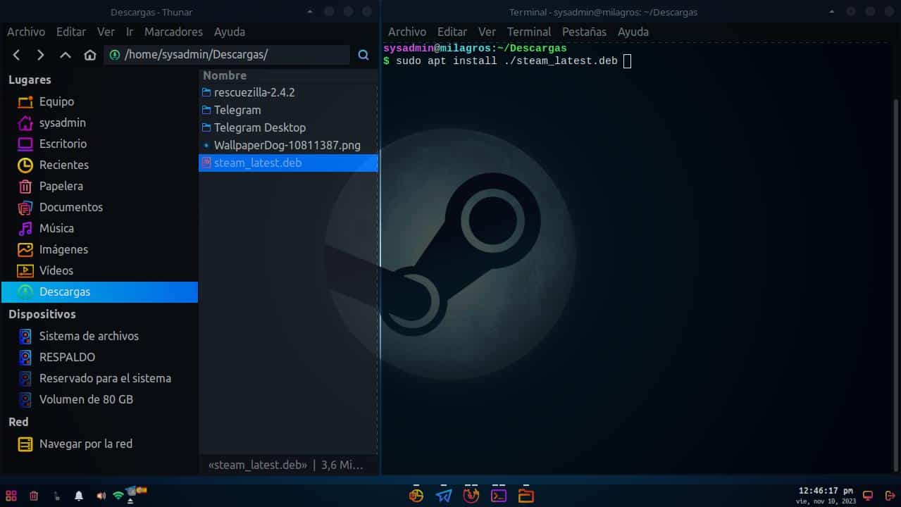Viewport: 901px width, 507px height.
Task: Open the terminal icon in the taskbar
Action: [499, 495]
